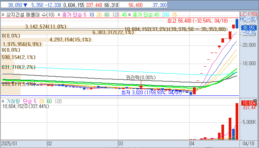Viewport: 259px width, 148px height.
Task: Select the cyan 200 moving average label
Action: pyautogui.click(x=165, y=15)
